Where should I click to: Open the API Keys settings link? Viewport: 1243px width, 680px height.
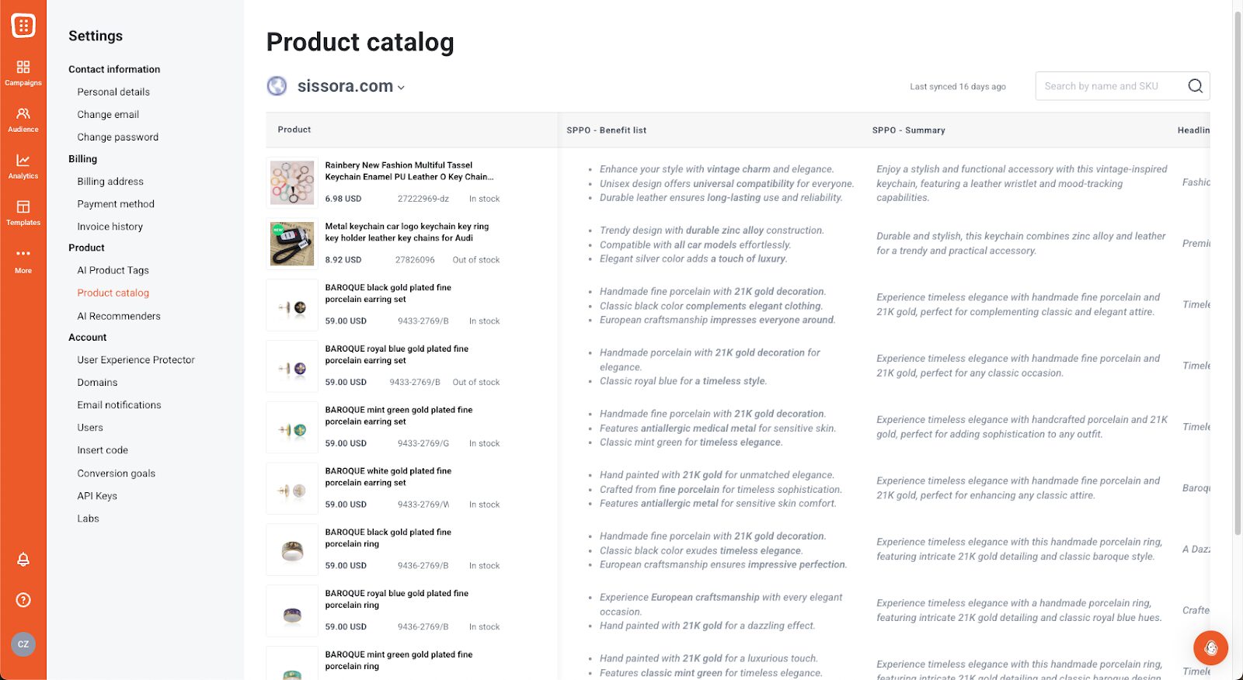coord(97,496)
